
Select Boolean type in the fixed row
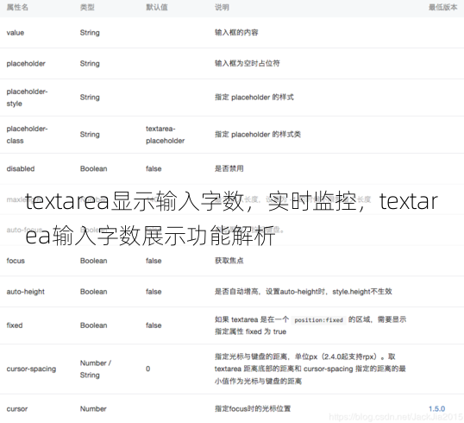(x=93, y=325)
